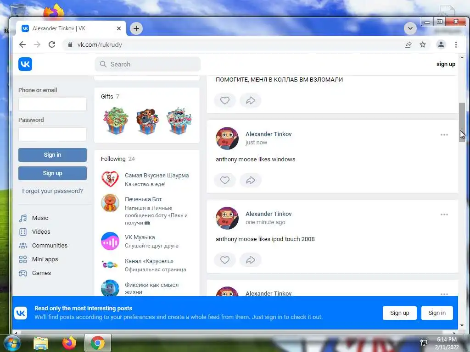The height and width of the screenshot is (352, 470).
Task: Click sign up link in top header
Action: [x=446, y=64]
